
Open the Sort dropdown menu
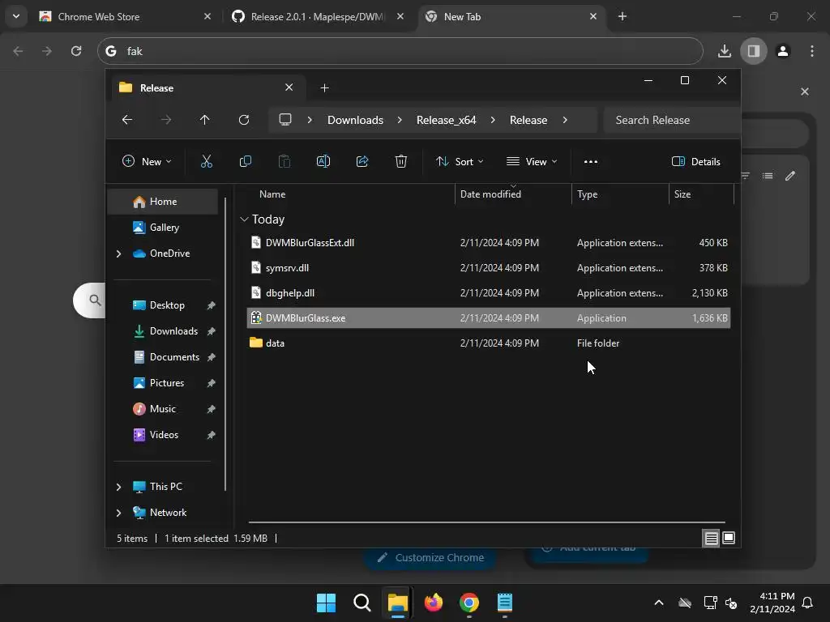tap(460, 161)
